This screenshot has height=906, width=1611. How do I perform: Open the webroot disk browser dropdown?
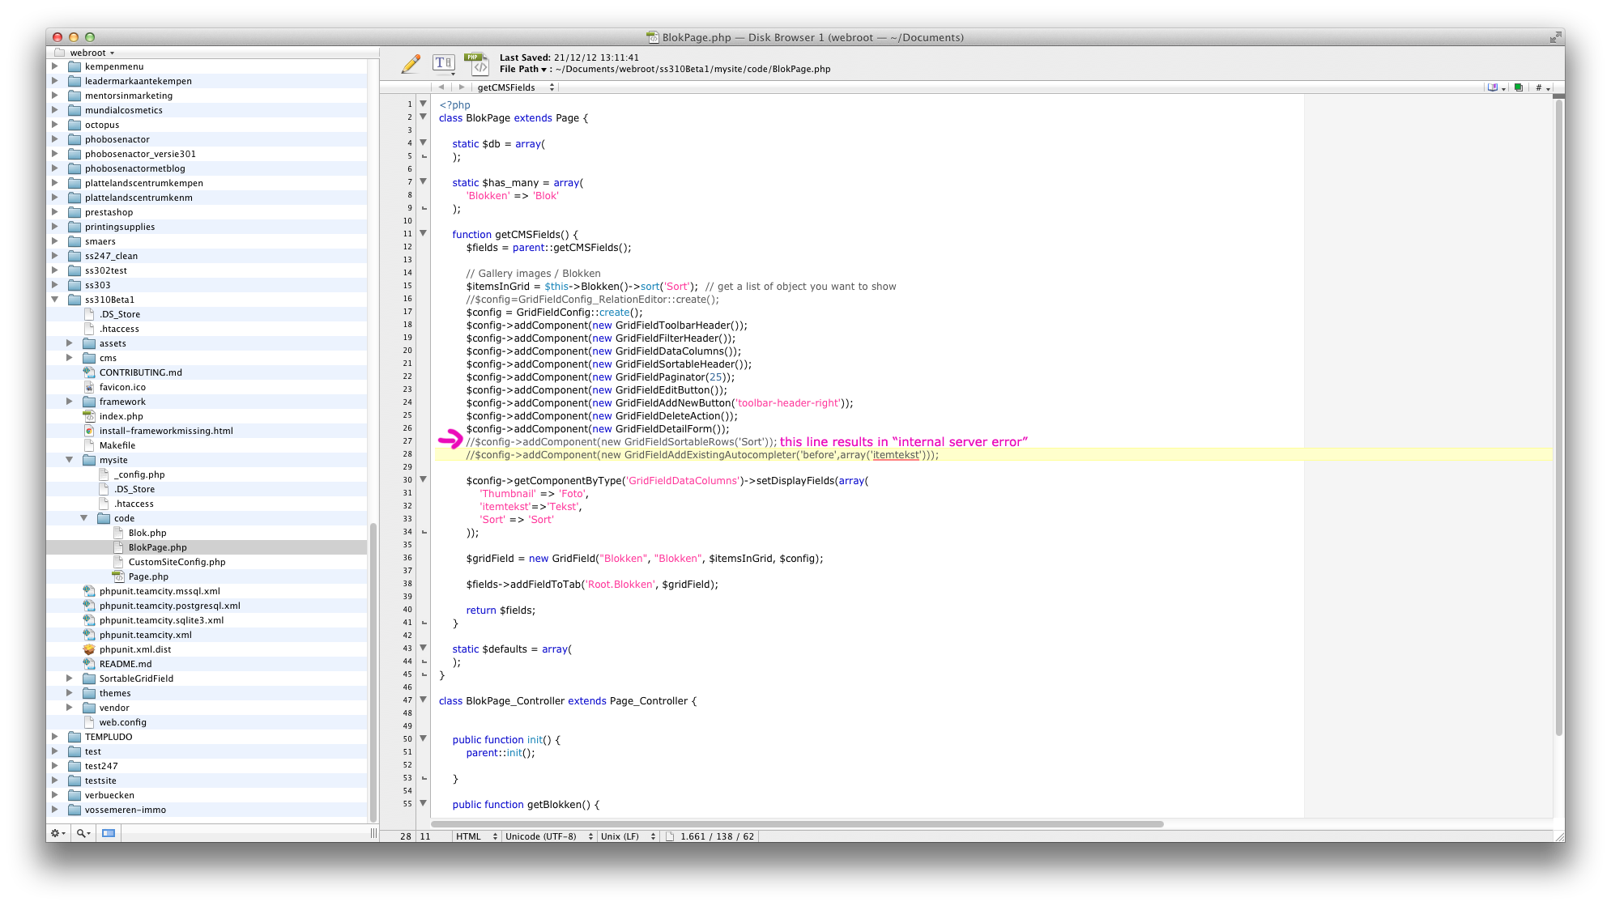click(85, 53)
